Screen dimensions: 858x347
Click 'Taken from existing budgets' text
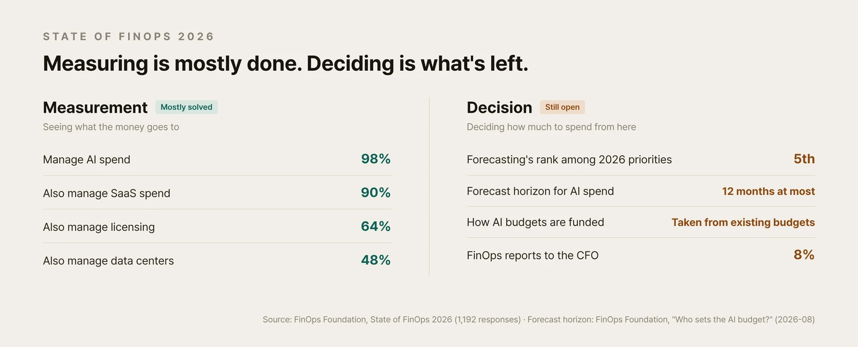(743, 222)
